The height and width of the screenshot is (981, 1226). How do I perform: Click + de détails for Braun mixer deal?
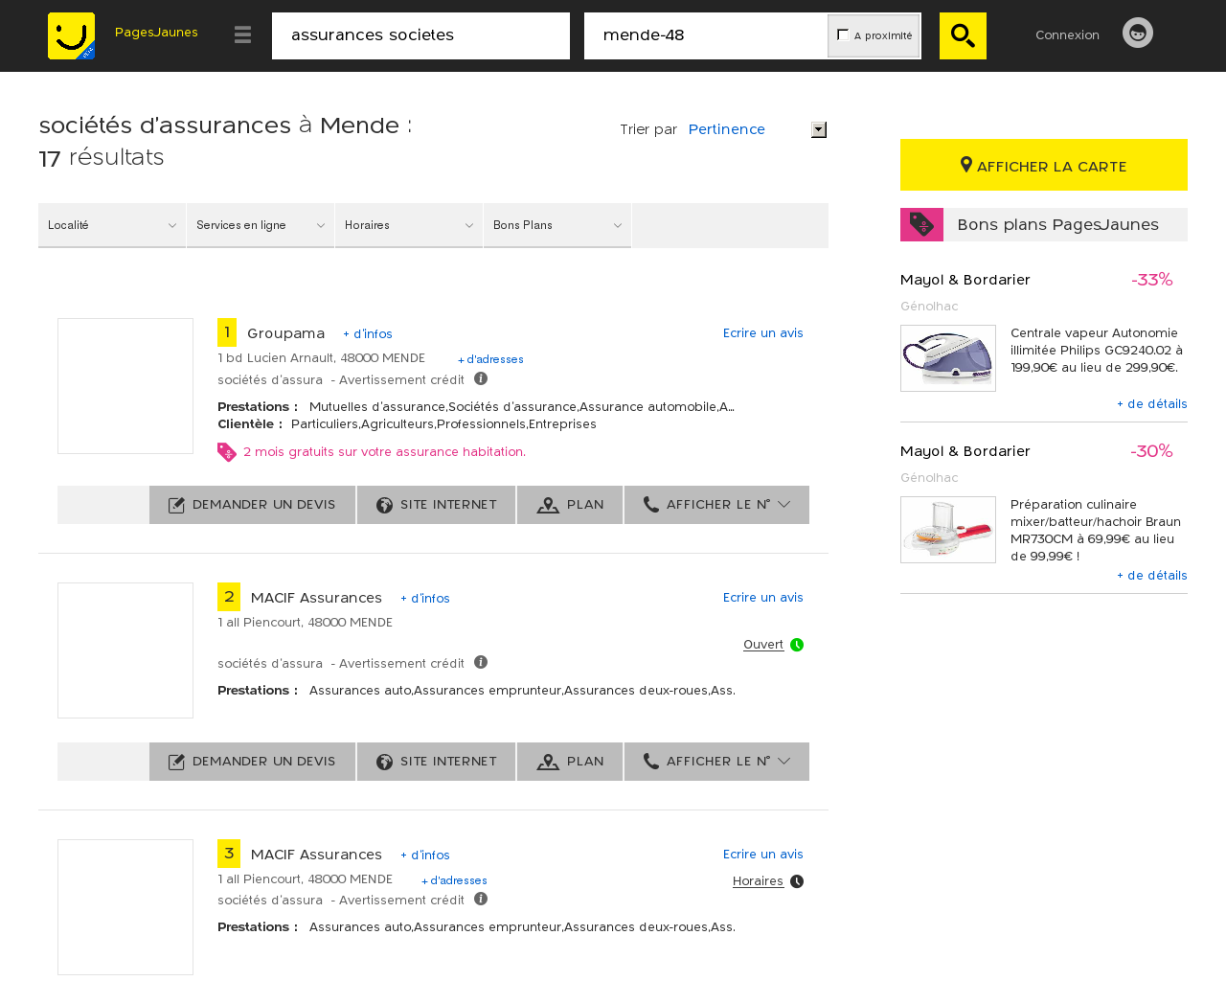tap(1152, 576)
